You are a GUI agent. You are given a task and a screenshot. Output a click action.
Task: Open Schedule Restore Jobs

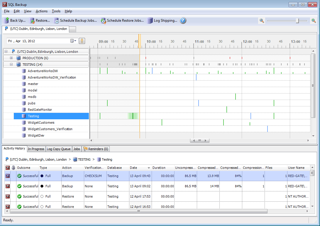[x=122, y=21]
